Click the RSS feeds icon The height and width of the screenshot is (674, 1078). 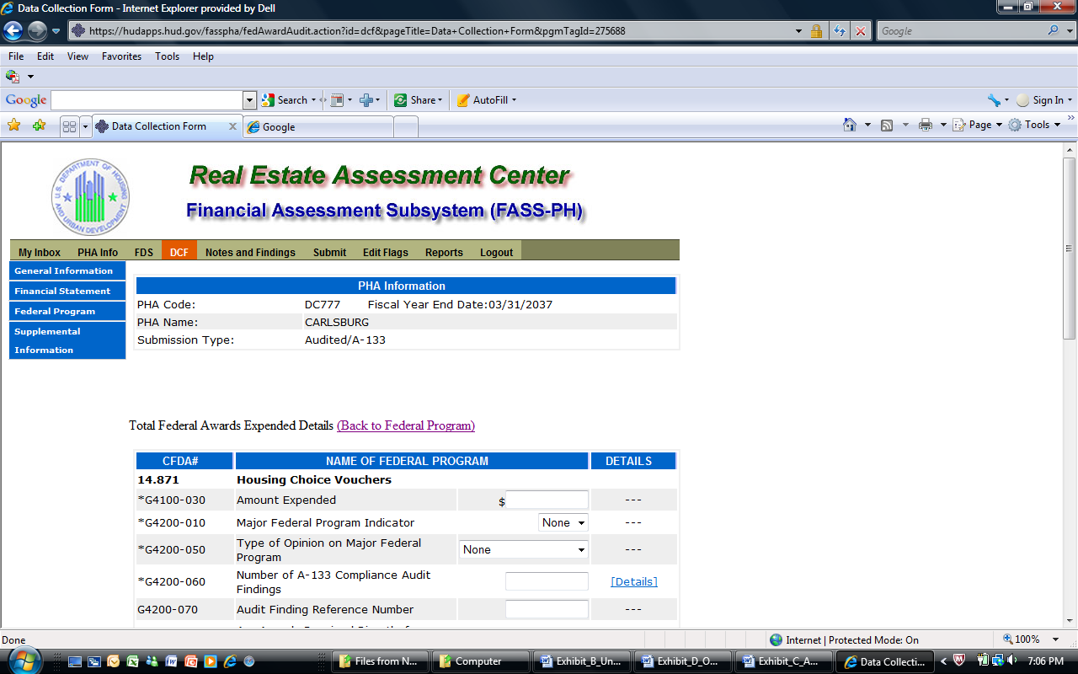(887, 125)
